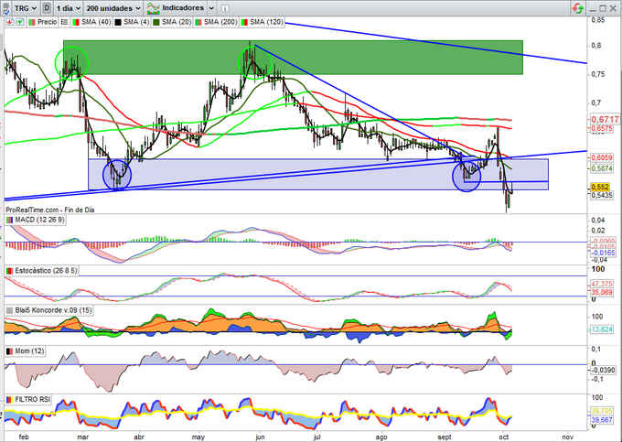Open the TRG ticker dropdown
Image resolution: width=622 pixels, height=442 pixels.
click(x=26, y=8)
